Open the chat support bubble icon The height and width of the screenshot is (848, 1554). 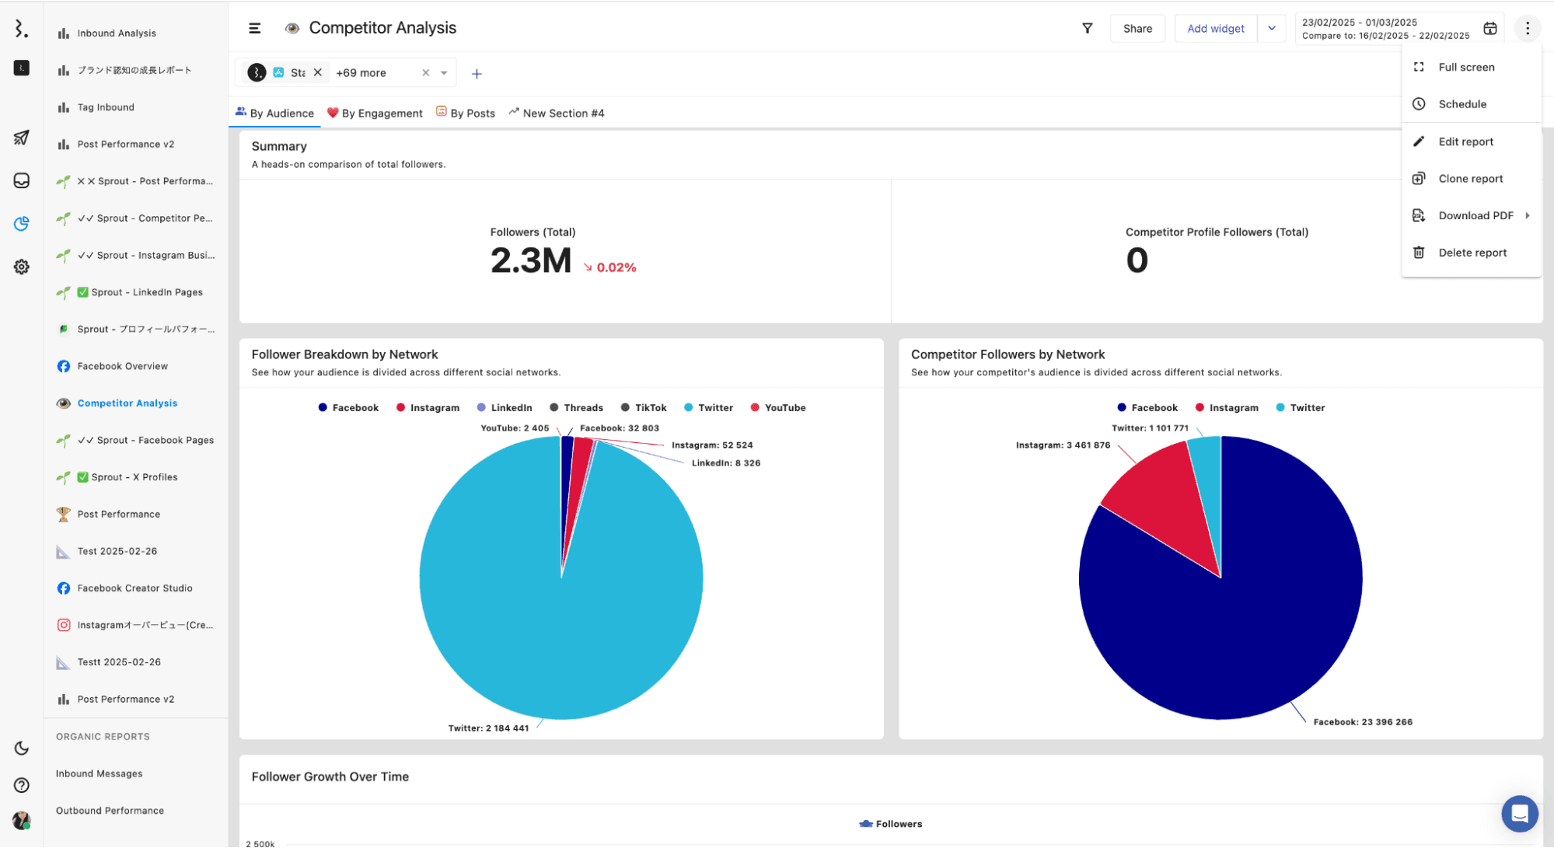(x=1519, y=813)
